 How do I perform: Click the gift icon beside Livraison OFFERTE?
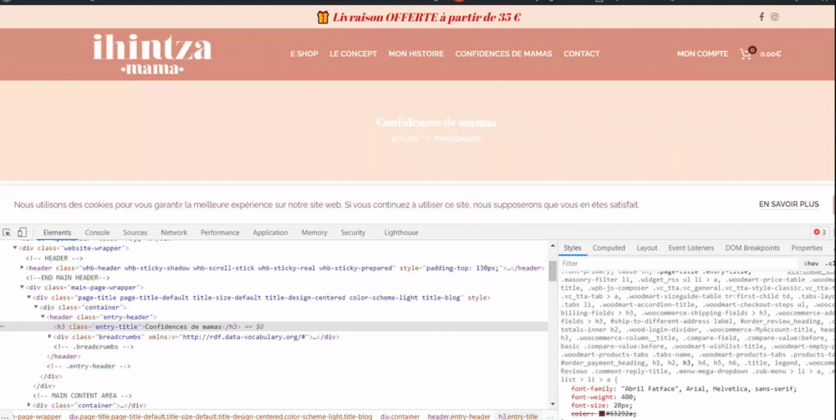click(323, 17)
